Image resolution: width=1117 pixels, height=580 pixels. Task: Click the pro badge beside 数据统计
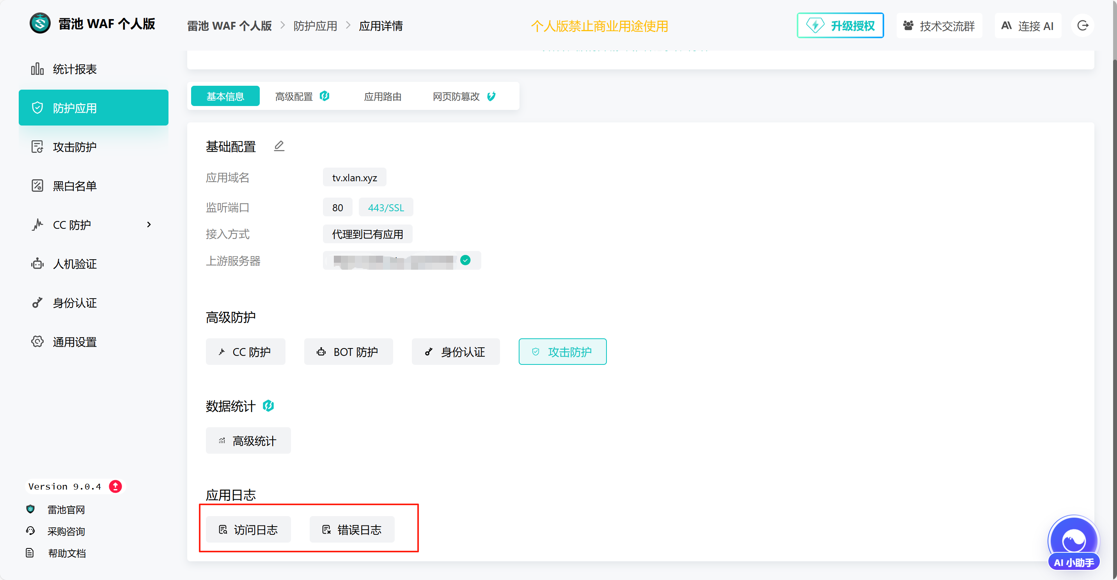tap(268, 406)
